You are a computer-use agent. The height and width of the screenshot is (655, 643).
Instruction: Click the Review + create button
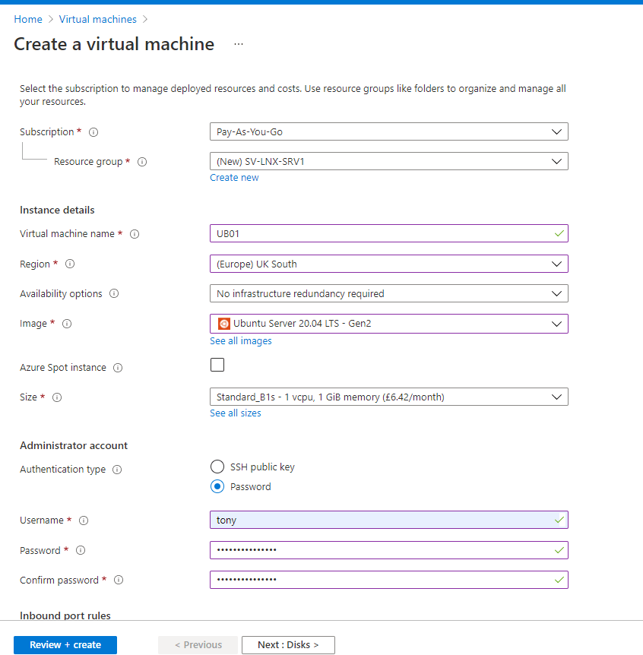(x=65, y=645)
